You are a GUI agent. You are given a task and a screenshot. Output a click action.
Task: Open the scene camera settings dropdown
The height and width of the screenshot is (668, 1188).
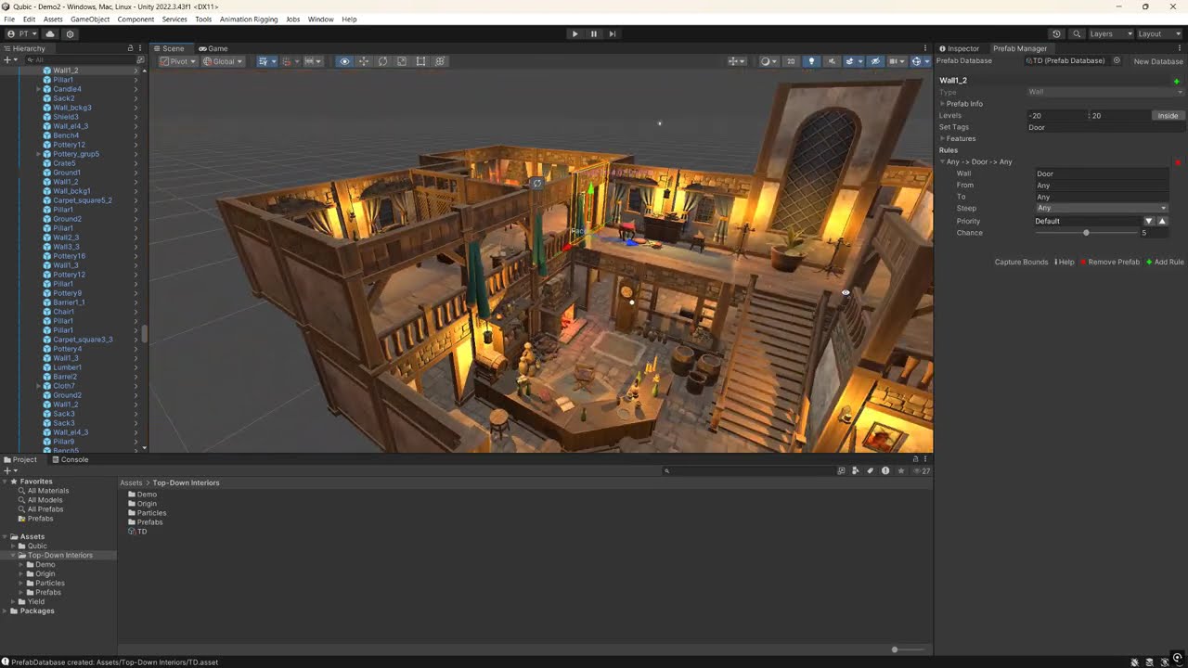point(897,61)
